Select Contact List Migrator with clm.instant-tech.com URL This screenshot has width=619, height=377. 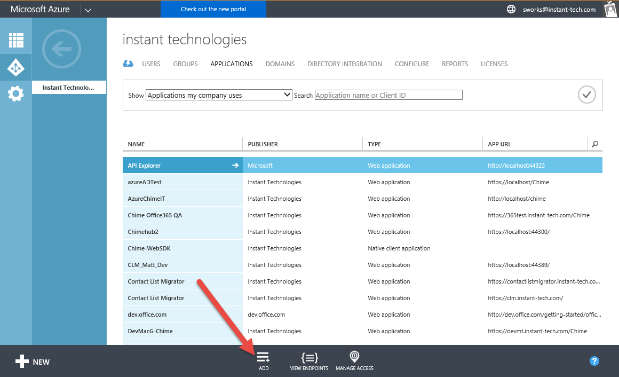[x=156, y=298]
